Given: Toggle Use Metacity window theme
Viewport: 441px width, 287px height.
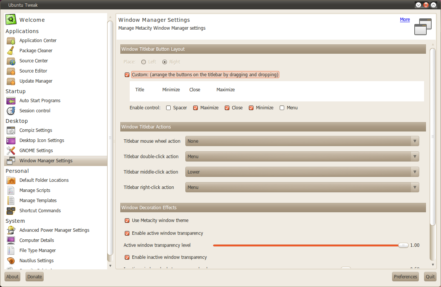Looking at the screenshot, I should 127,221.
